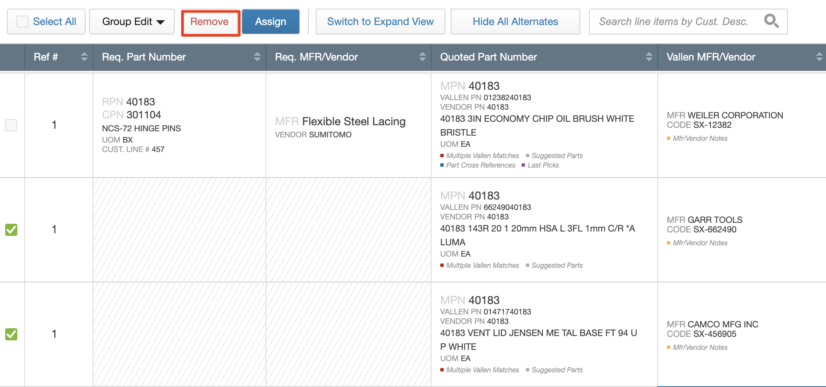Check the Select All checkbox

(x=22, y=22)
